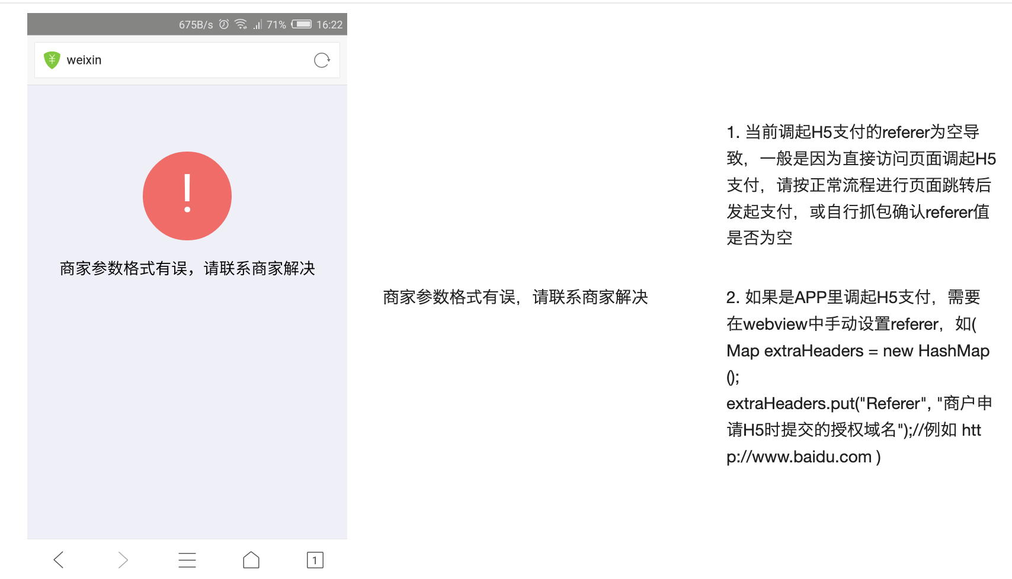Reload the weixin page
Image resolution: width=1012 pixels, height=579 pixels.
click(x=322, y=60)
